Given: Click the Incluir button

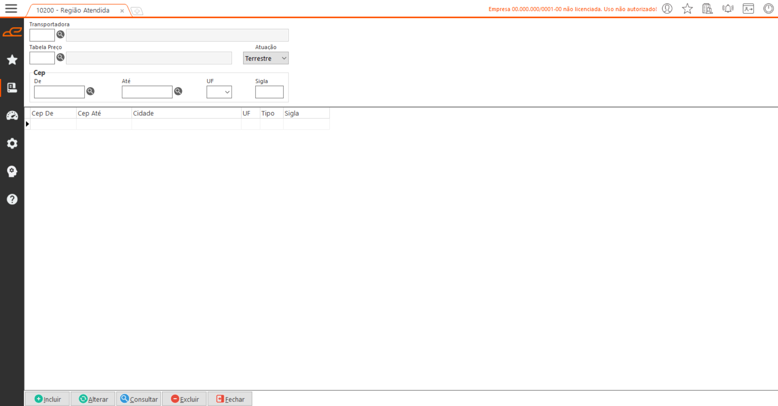Looking at the screenshot, I should pos(47,399).
